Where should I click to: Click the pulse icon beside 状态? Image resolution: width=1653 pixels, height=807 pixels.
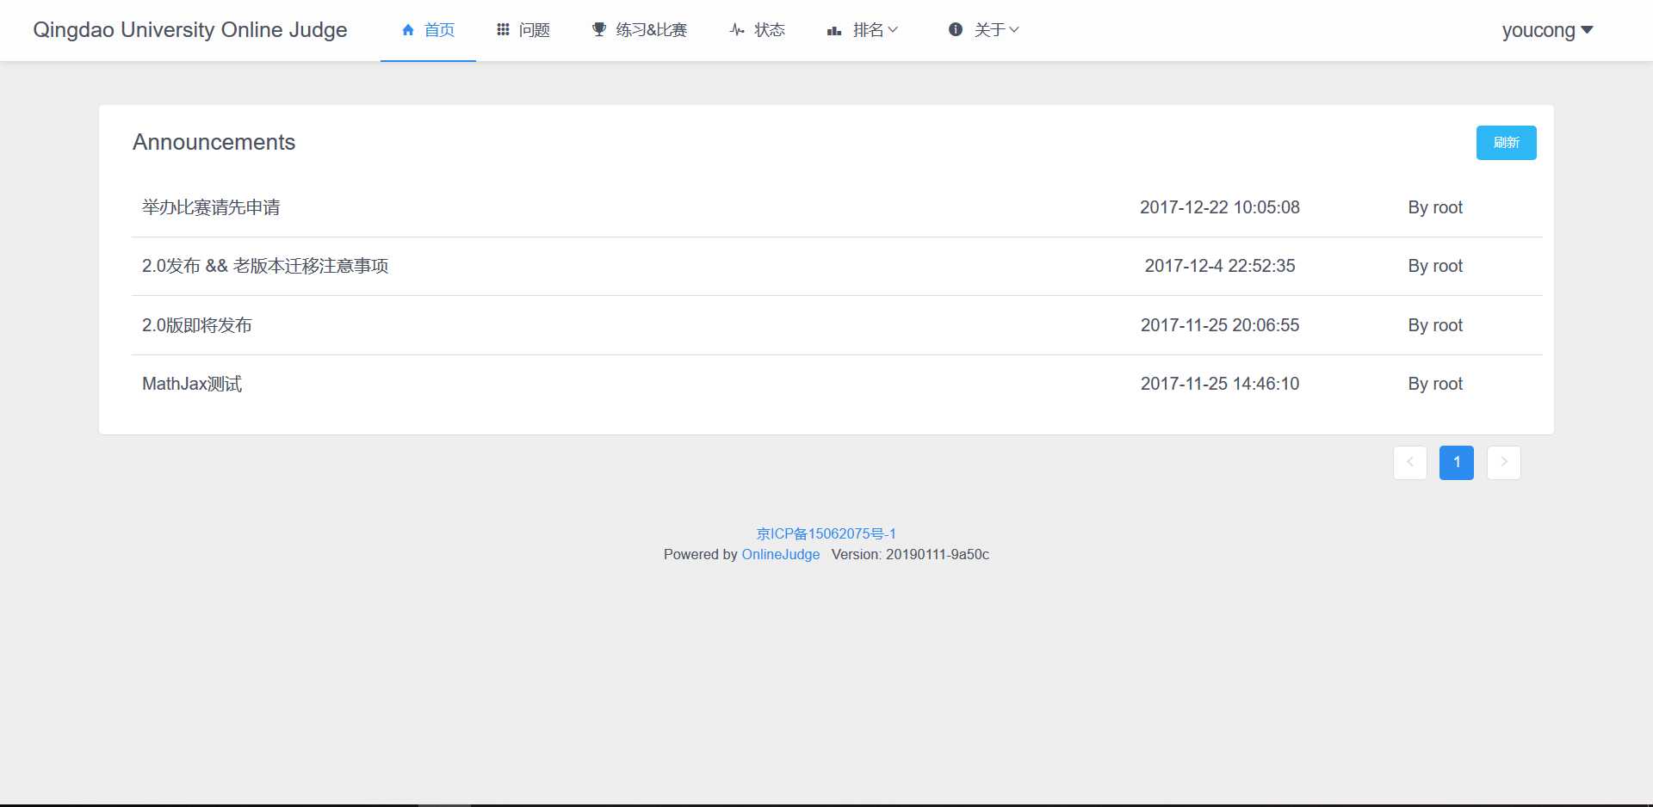(x=737, y=30)
